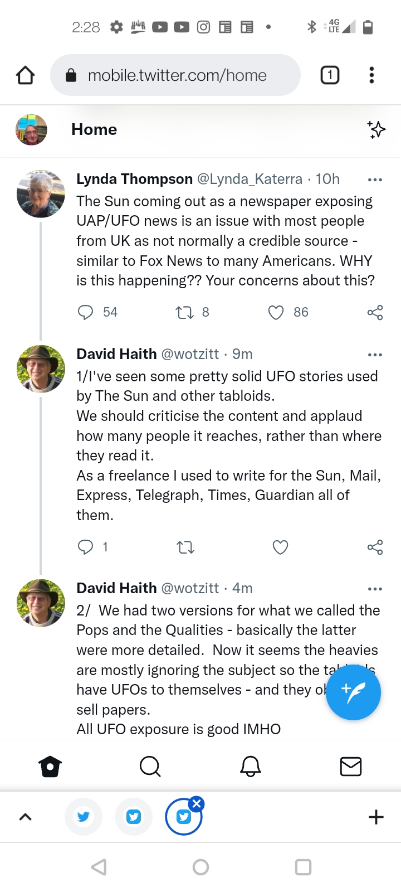This screenshot has height=892, width=401.
Task: Open the Notifications bell tab
Action: (251, 767)
